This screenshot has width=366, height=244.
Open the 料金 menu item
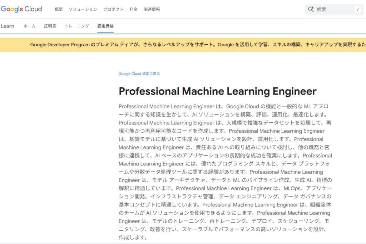point(133,9)
